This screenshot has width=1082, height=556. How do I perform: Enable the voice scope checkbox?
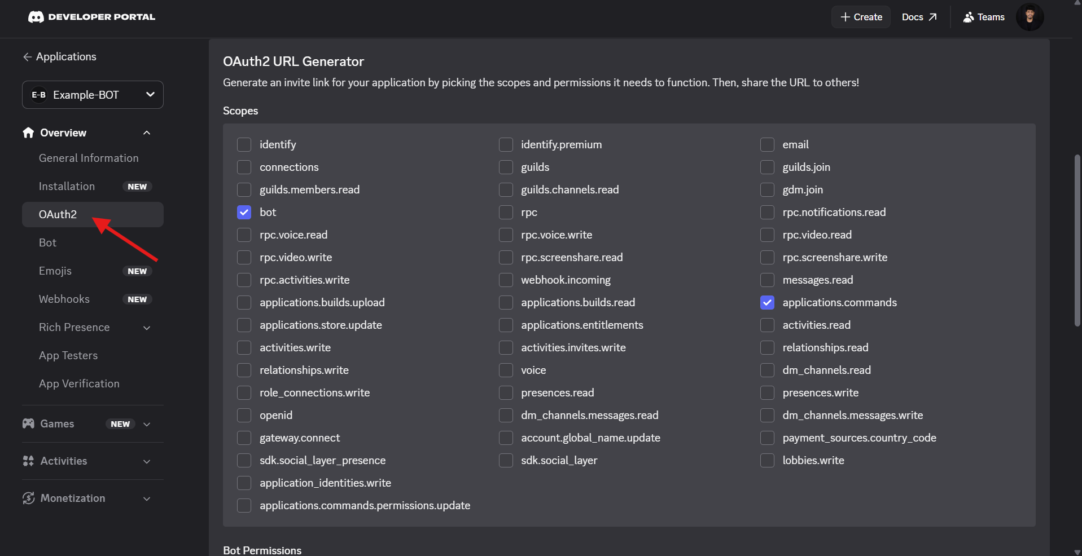[x=506, y=370]
